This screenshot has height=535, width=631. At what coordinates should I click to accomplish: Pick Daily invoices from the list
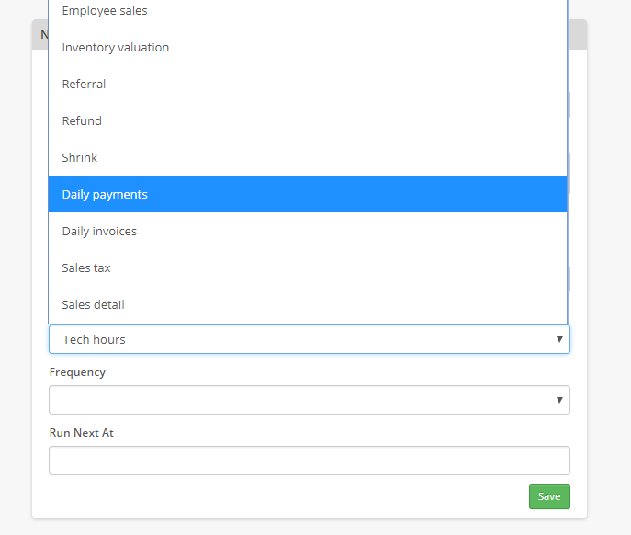pyautogui.click(x=99, y=231)
